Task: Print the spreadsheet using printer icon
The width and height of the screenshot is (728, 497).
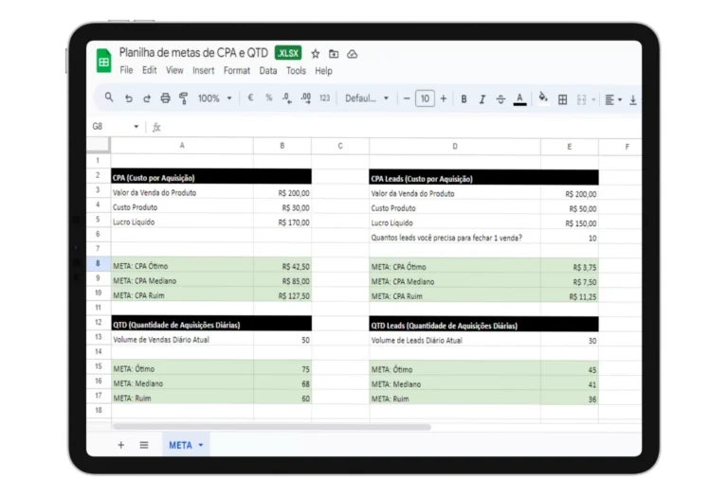Action: point(165,98)
